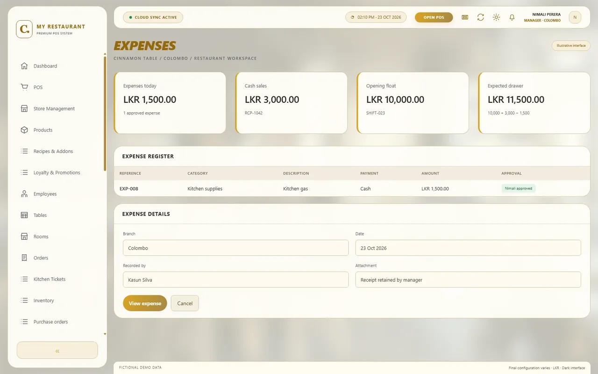
Task: Collapse the sidebar with double chevron button
Action: click(57, 350)
